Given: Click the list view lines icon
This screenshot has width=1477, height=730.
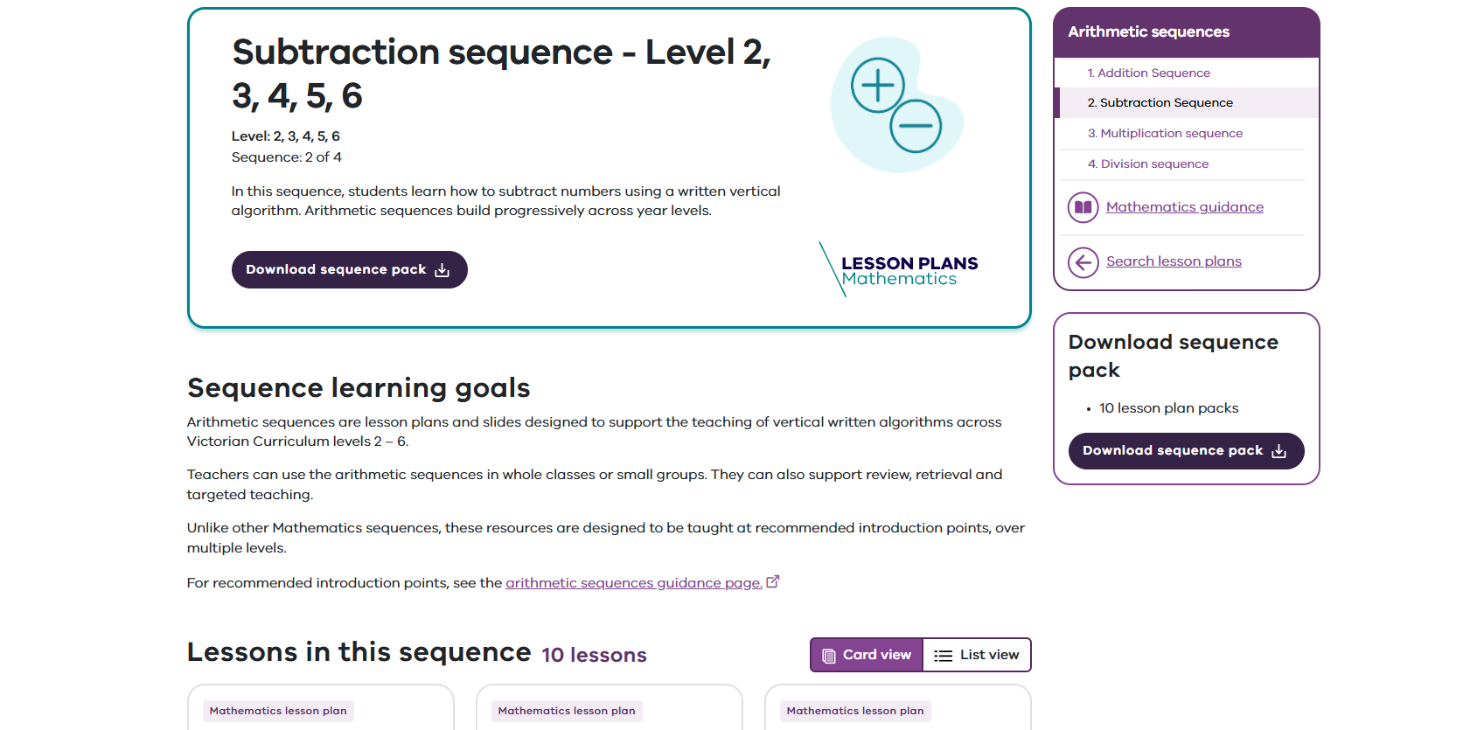Looking at the screenshot, I should tap(942, 654).
